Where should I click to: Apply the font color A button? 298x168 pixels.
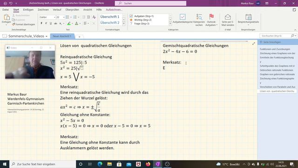click(76, 23)
